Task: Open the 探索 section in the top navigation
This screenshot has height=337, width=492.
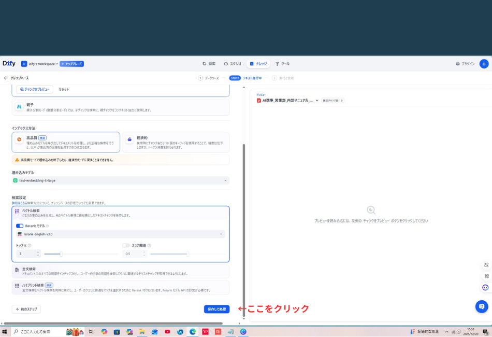Action: click(209, 63)
